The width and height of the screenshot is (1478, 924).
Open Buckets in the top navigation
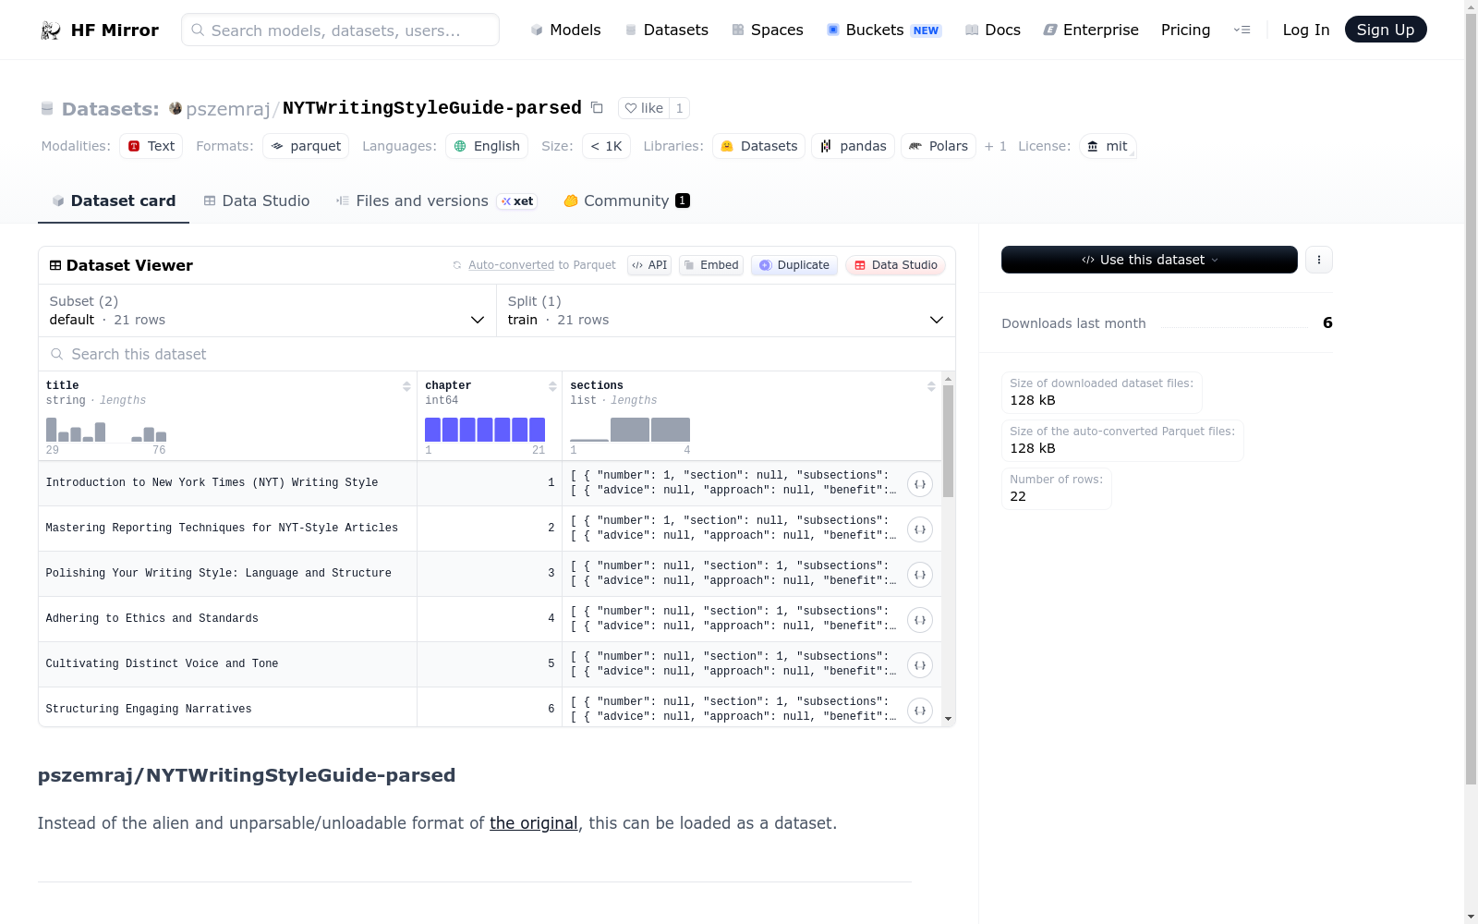(x=884, y=30)
